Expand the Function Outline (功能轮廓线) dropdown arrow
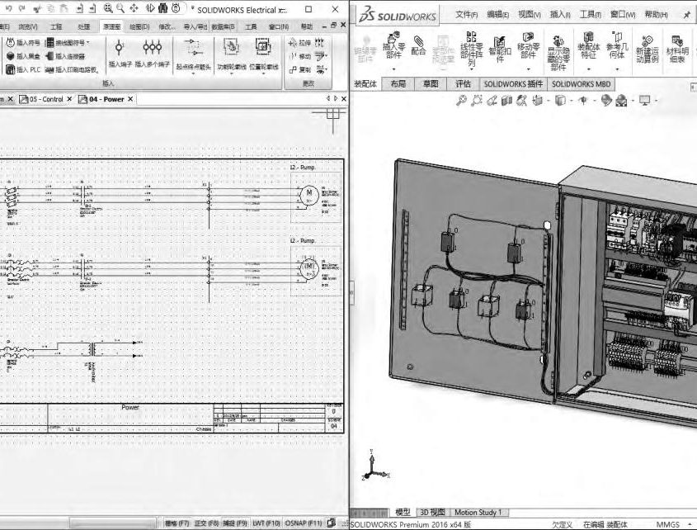Image resolution: width=697 pixels, height=530 pixels. click(x=231, y=73)
